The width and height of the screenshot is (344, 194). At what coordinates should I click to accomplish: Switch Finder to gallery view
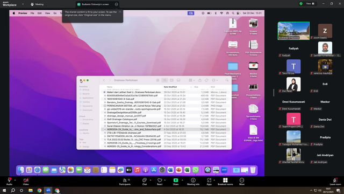(178, 80)
